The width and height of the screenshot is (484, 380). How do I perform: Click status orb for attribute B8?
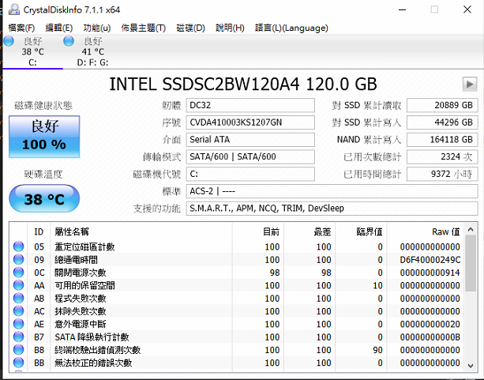(x=18, y=350)
